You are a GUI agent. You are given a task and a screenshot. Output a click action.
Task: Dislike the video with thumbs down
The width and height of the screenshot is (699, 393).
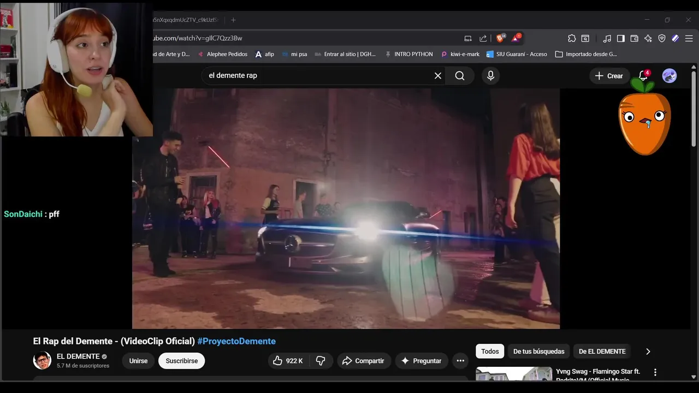point(321,361)
